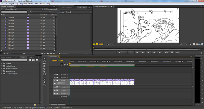Click Automate to Sequence icon
204x109 pixels.
[42, 53]
